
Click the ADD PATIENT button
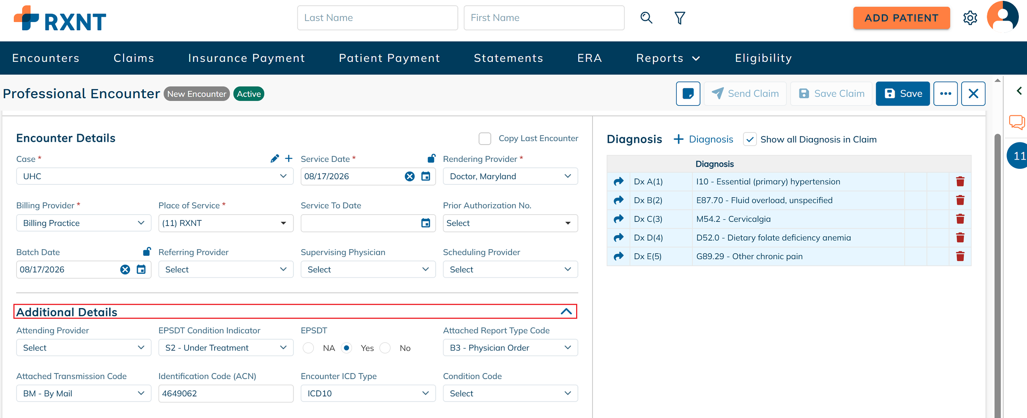click(x=901, y=18)
